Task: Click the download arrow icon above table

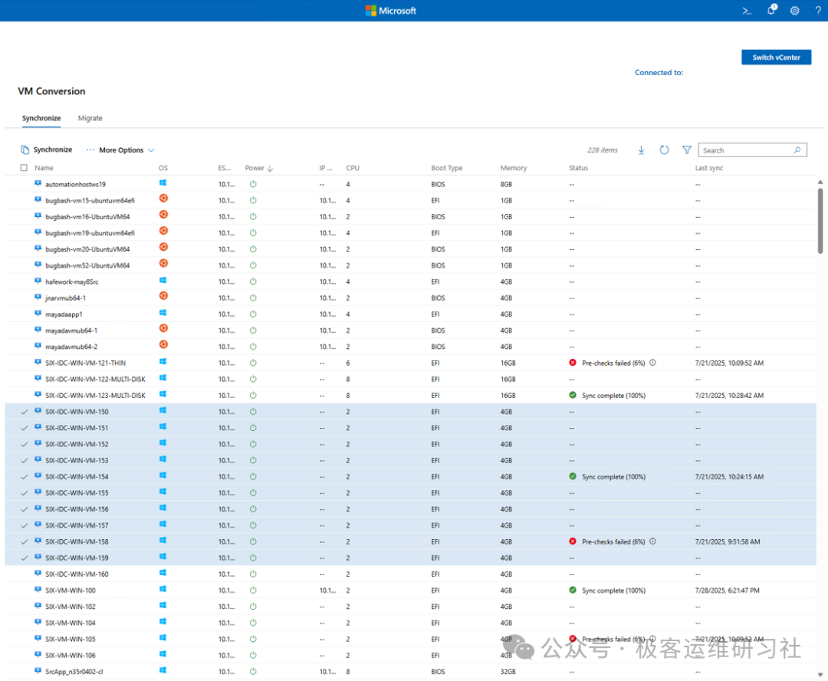Action: [641, 150]
